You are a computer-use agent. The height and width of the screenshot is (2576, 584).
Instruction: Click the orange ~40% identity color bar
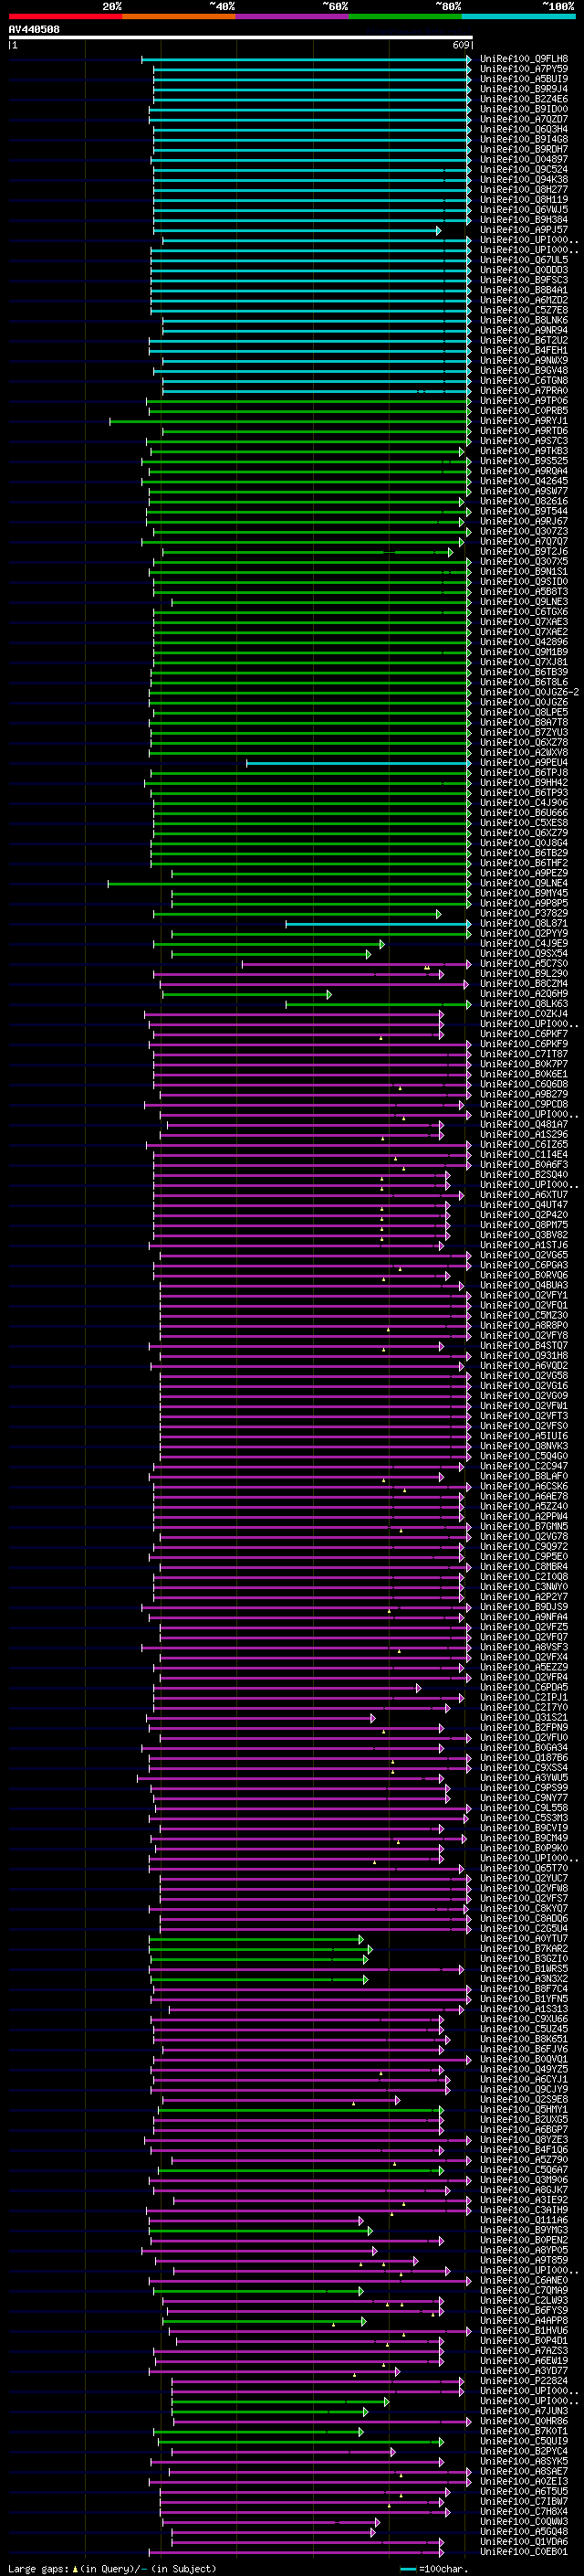pos(179,16)
